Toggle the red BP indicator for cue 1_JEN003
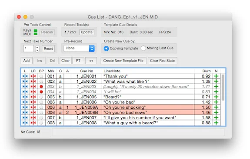 (41, 87)
